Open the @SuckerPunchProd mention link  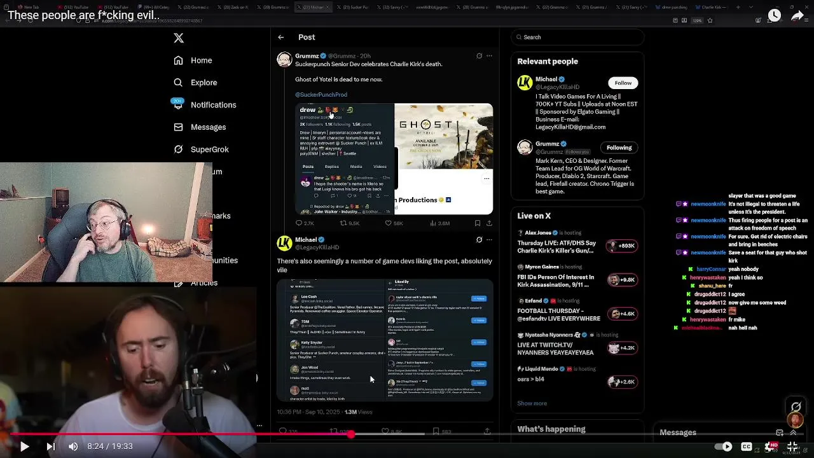click(321, 95)
